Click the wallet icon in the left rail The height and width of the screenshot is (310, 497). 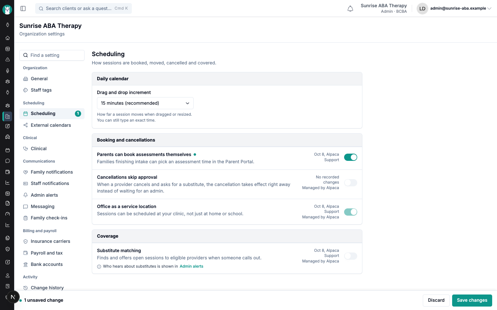point(7,172)
